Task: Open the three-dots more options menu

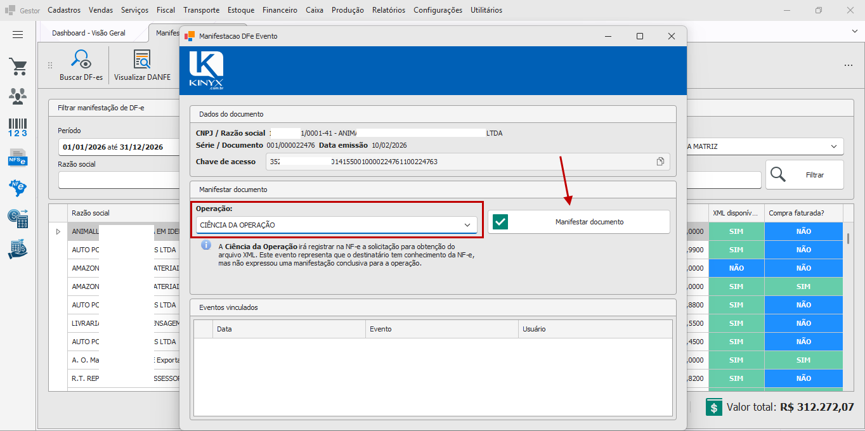Action: (849, 65)
